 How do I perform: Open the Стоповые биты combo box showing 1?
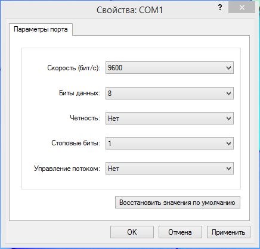coord(169,144)
